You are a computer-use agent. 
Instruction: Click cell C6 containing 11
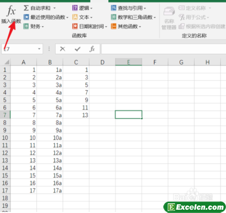pos(76,108)
